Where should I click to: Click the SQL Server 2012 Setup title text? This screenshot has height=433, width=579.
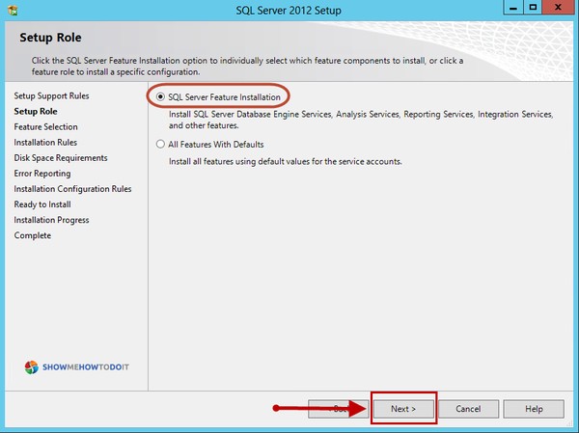tap(289, 10)
